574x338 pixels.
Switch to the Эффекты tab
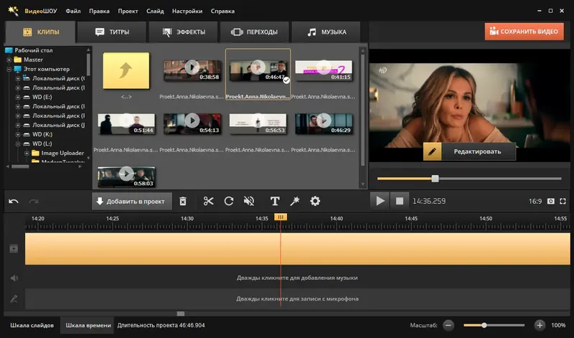click(184, 32)
